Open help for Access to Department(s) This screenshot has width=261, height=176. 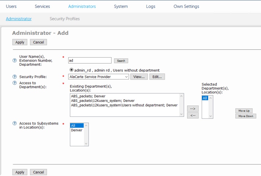(x=14, y=83)
